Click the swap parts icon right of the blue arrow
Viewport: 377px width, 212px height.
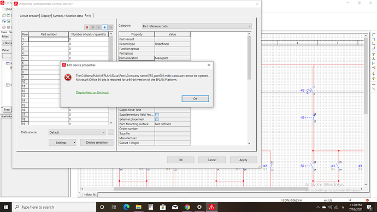(x=110, y=27)
